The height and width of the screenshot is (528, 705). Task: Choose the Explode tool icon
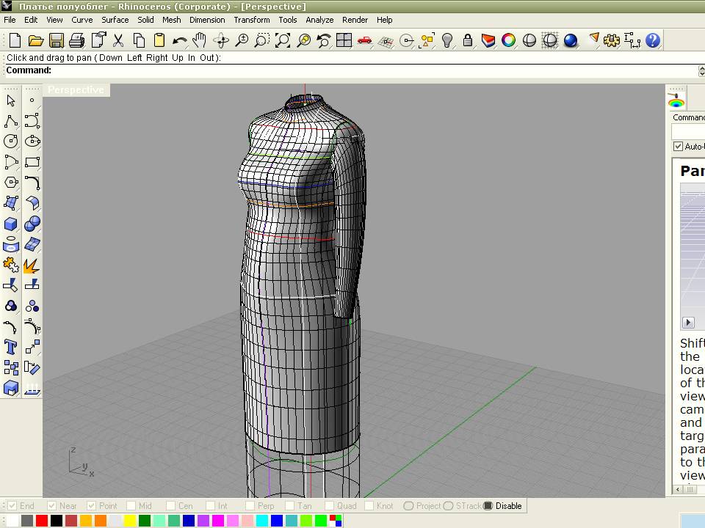pyautogui.click(x=32, y=265)
